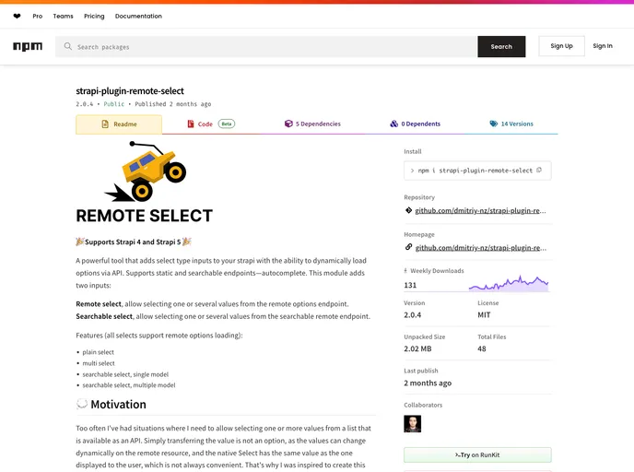Click the search magnifier icon
The width and height of the screenshot is (634, 472).
[x=68, y=46]
